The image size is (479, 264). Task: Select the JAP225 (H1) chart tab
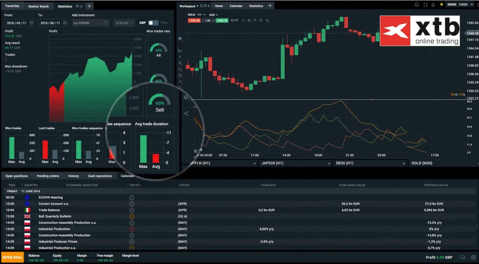[295, 163]
